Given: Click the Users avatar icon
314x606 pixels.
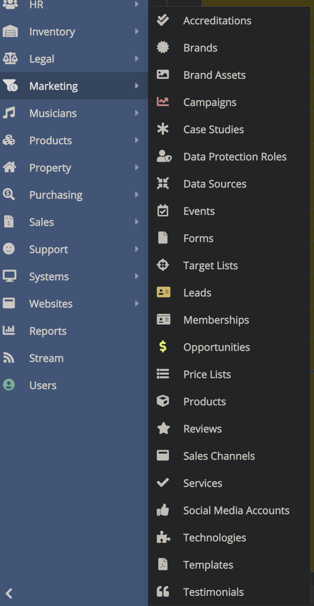Looking at the screenshot, I should 9,385.
